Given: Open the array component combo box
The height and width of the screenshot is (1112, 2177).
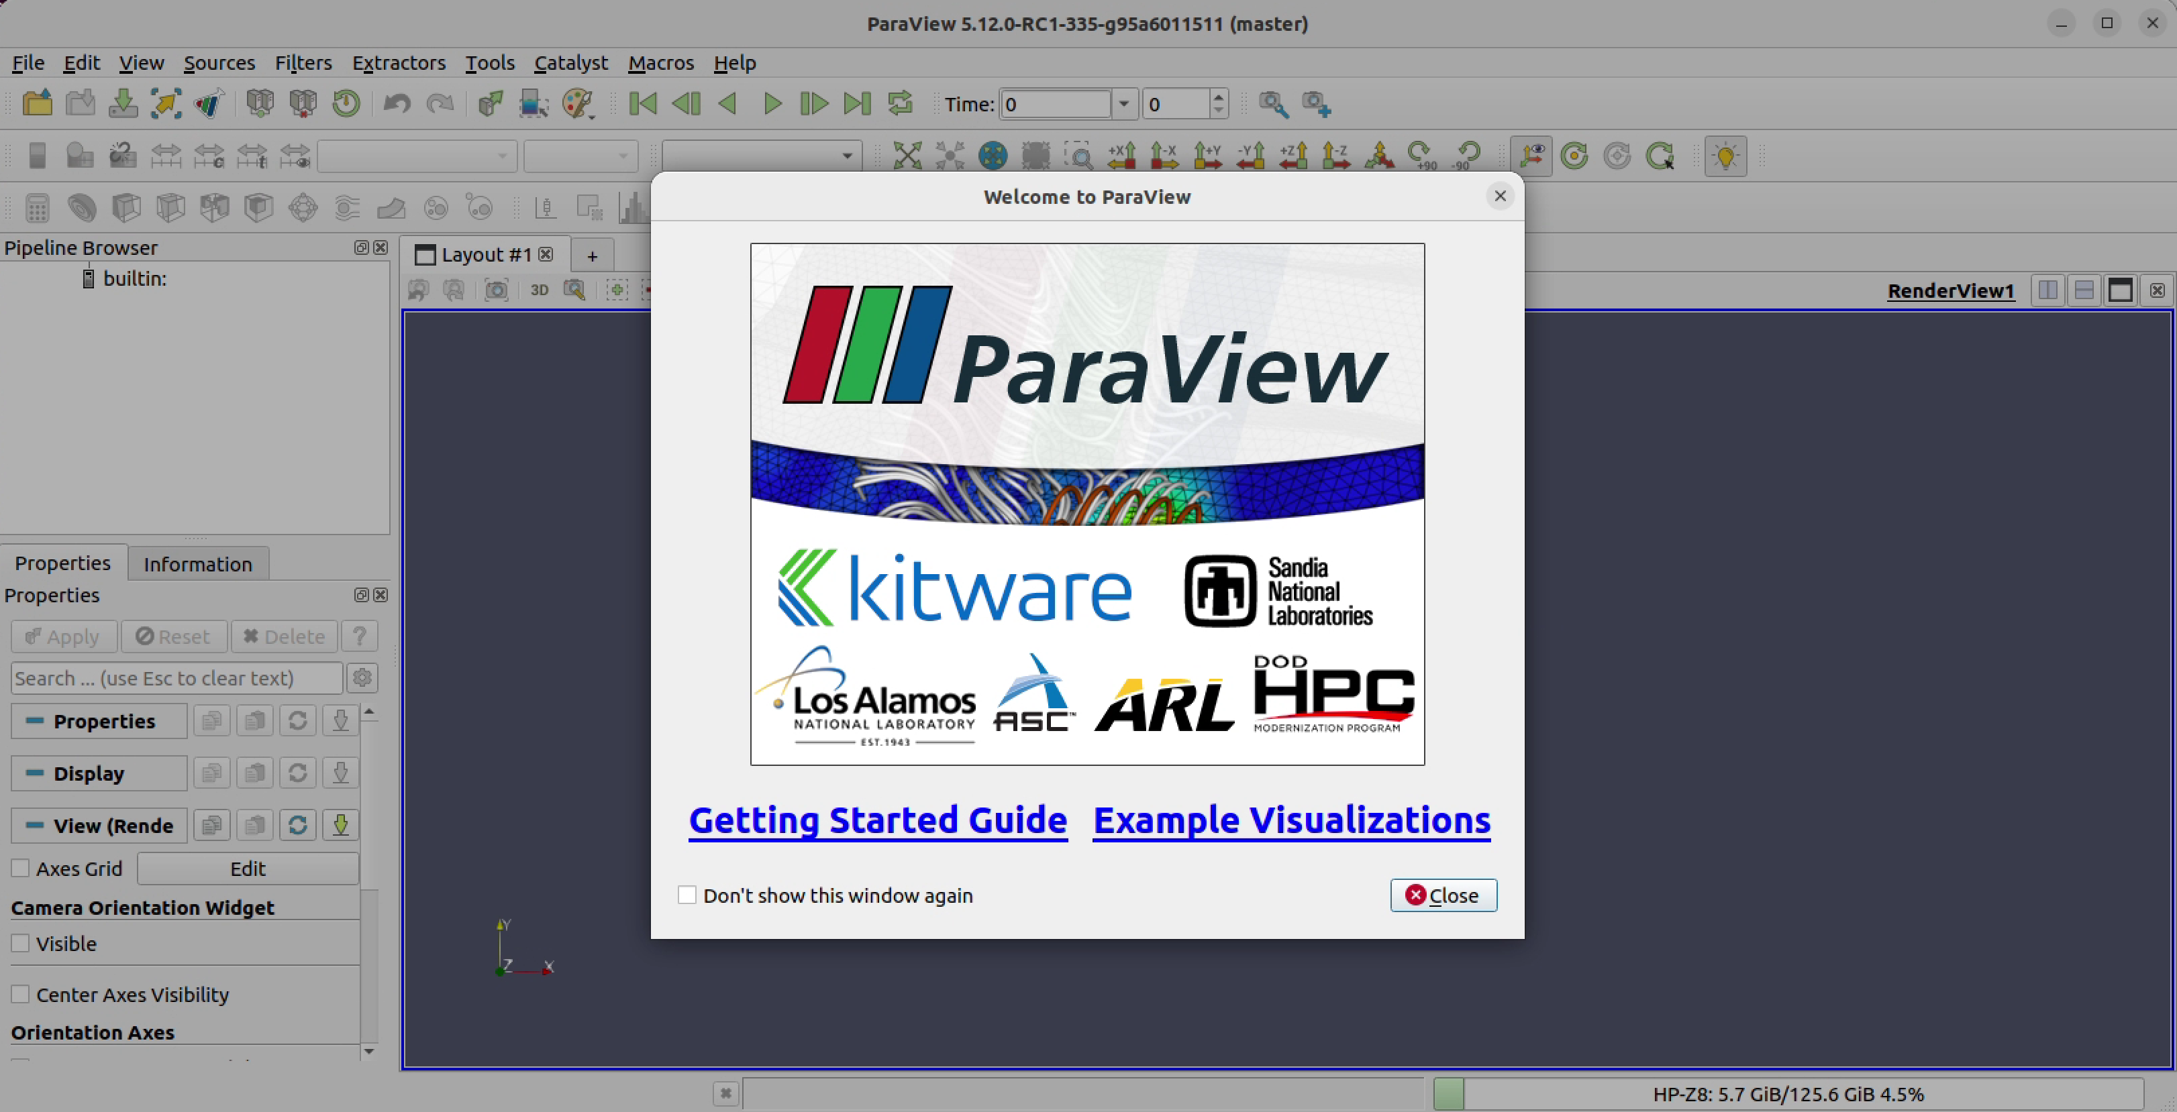Looking at the screenshot, I should click(581, 156).
